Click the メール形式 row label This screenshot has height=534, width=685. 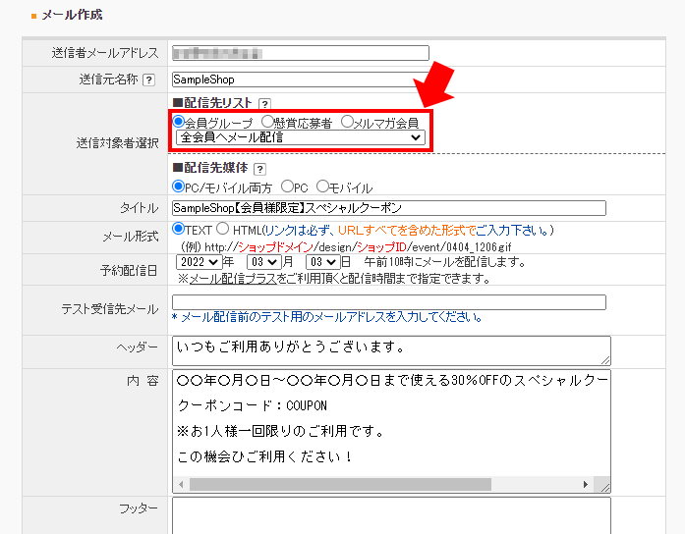tap(130, 237)
